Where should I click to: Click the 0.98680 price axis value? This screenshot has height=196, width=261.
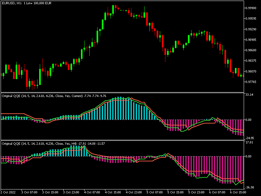[x=251, y=50]
